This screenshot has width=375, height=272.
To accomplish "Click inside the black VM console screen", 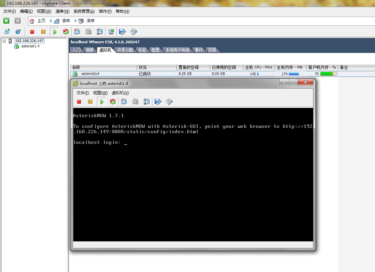I will (x=193, y=175).
